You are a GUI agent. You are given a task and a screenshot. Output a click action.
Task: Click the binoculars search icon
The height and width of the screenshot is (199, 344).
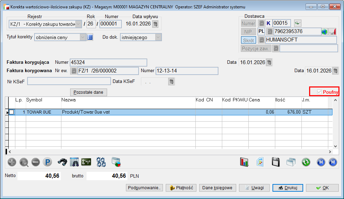tap(62, 162)
